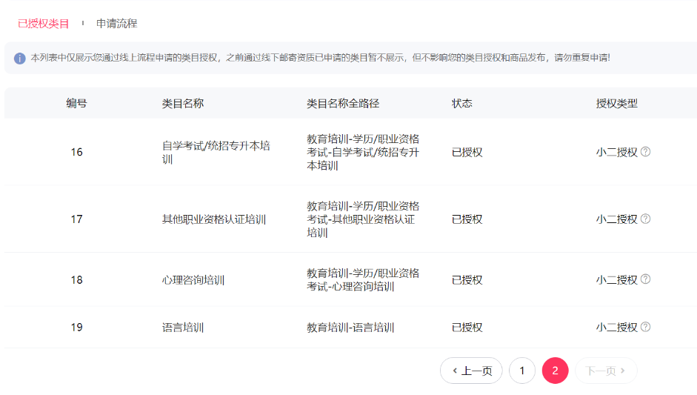This screenshot has width=697, height=395.
Task: Click help icon beside 小二授权 in row 19
Action: click(645, 327)
